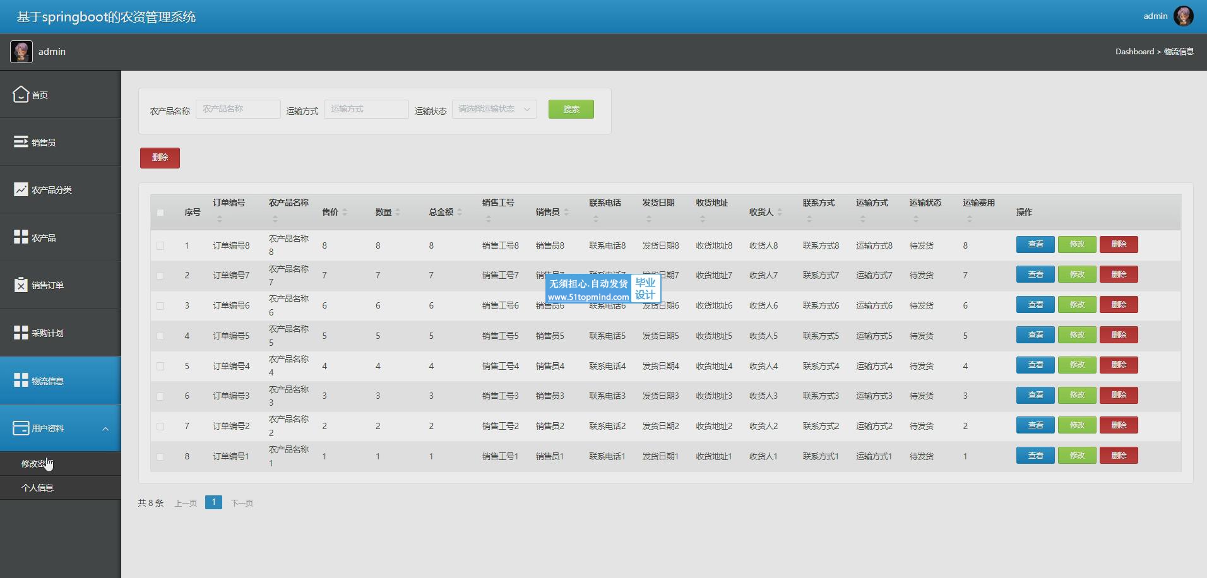Image resolution: width=1207 pixels, height=578 pixels.
Task: Click 查看 for 订单编号5
Action: pyautogui.click(x=1035, y=335)
